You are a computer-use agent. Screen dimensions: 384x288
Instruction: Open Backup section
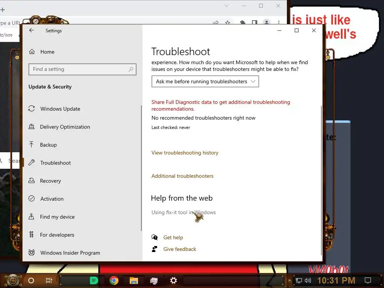pyautogui.click(x=48, y=145)
